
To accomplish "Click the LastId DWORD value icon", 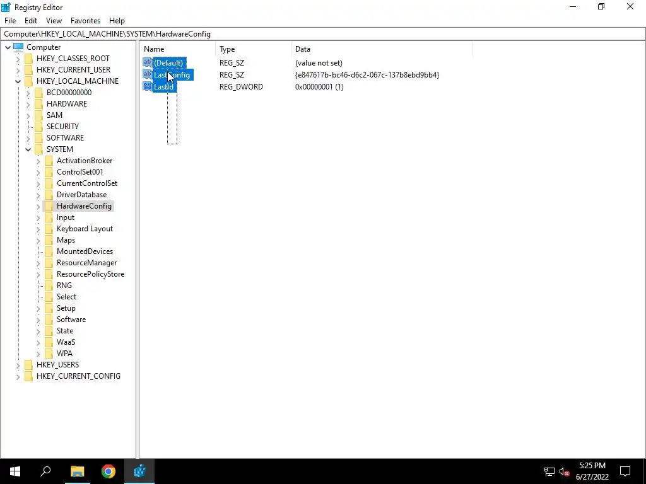I will tap(148, 86).
